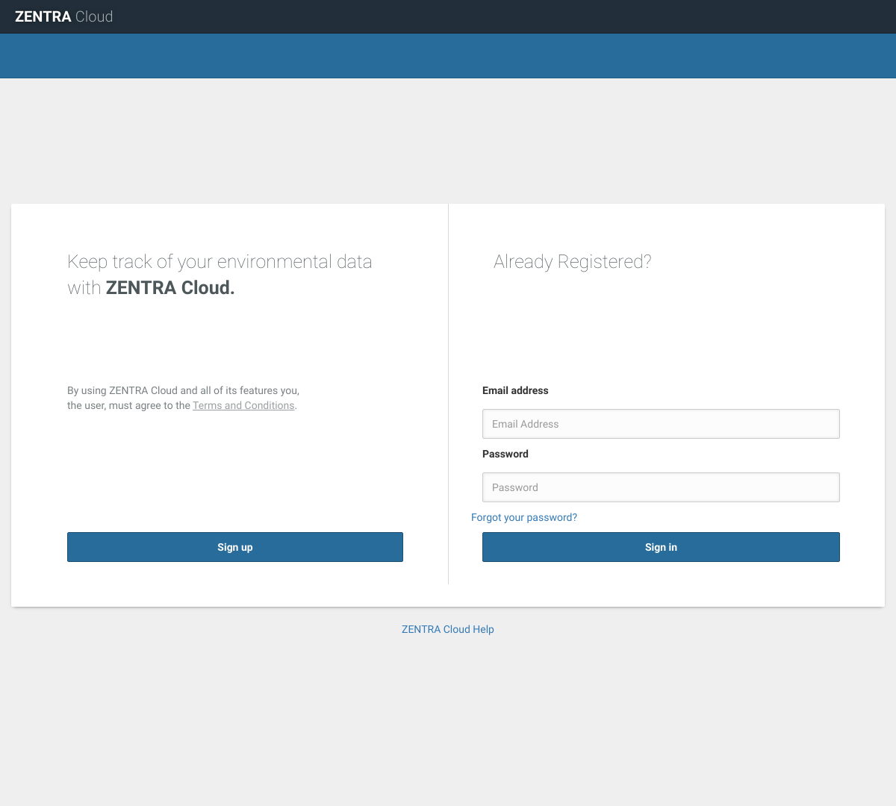Open the Forgot your password link
Viewport: 896px width, 806px height.
pyautogui.click(x=524, y=517)
